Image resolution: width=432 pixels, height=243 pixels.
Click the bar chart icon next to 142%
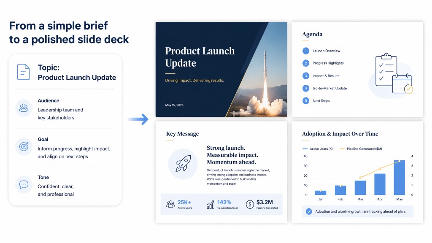(x=211, y=204)
